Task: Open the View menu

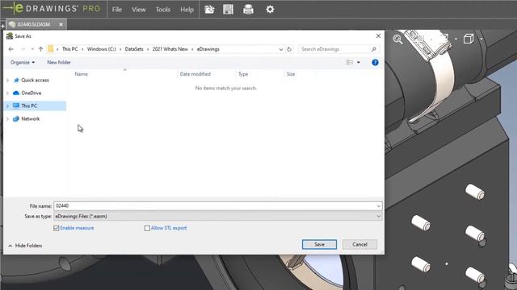Action: pos(138,10)
